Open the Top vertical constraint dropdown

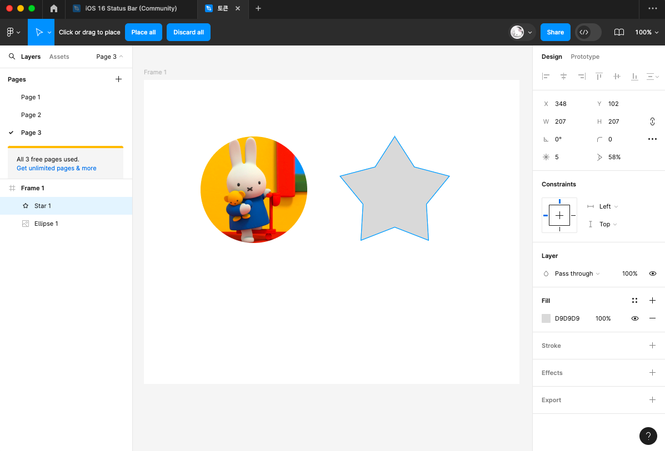[608, 224]
